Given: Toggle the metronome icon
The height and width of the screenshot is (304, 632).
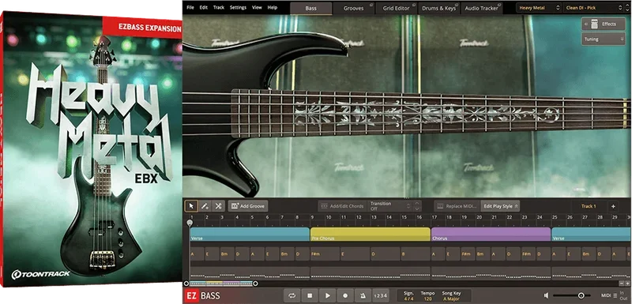Looking at the screenshot, I should [363, 295].
